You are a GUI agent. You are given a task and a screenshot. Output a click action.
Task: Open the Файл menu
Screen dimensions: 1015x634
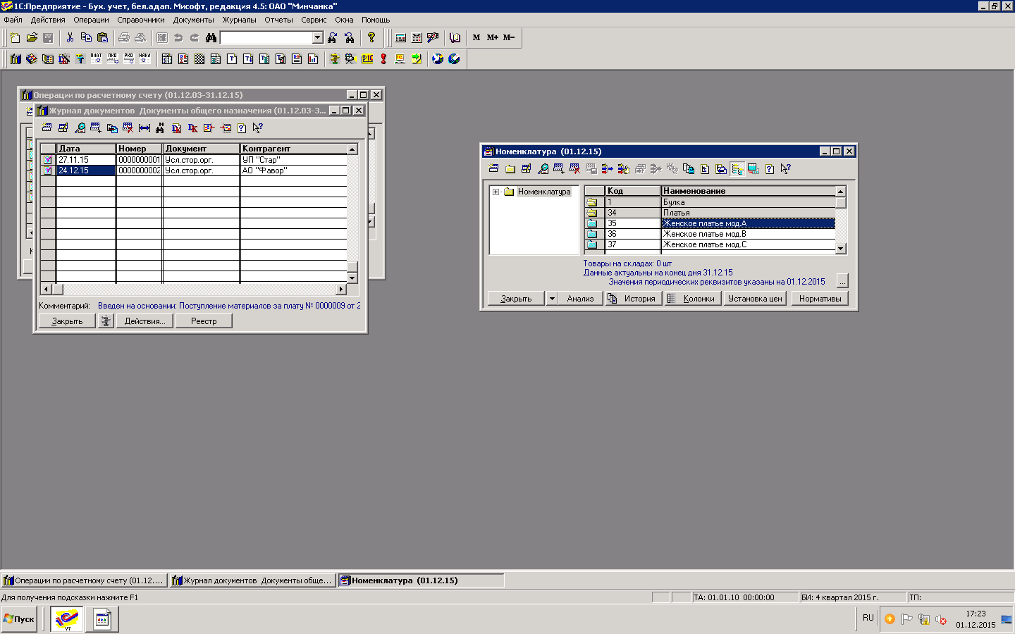[13, 20]
